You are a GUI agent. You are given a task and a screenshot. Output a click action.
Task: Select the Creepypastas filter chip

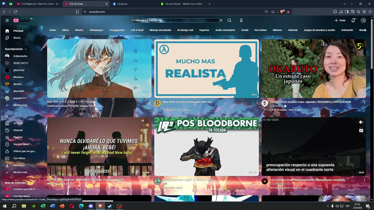pos(117,30)
